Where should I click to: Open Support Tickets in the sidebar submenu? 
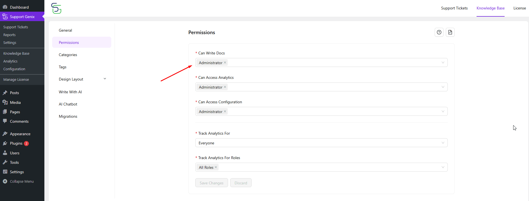tap(16, 27)
